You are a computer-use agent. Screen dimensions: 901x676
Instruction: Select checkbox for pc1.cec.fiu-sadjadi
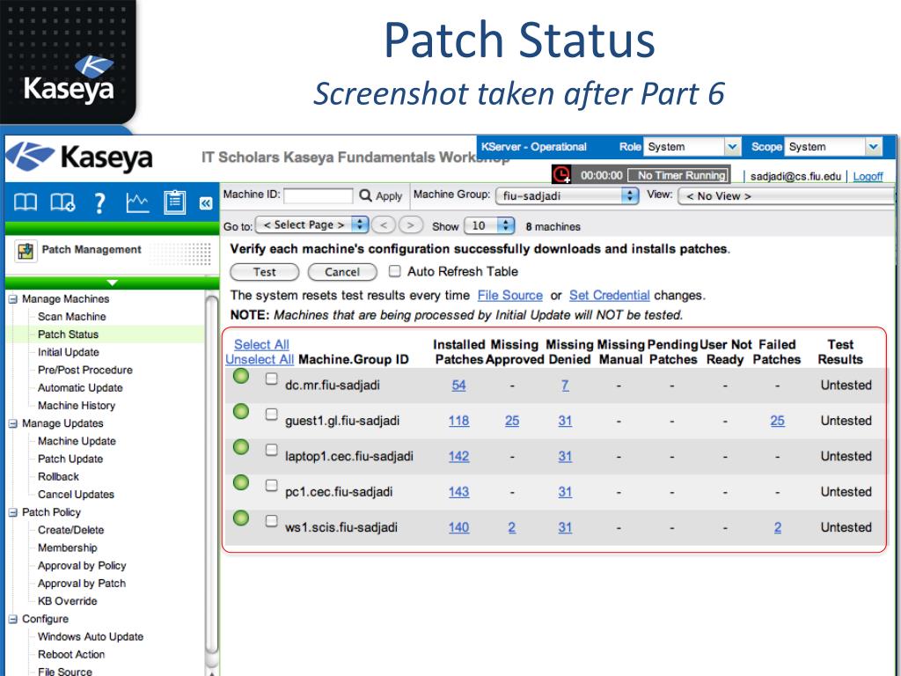[x=271, y=486]
